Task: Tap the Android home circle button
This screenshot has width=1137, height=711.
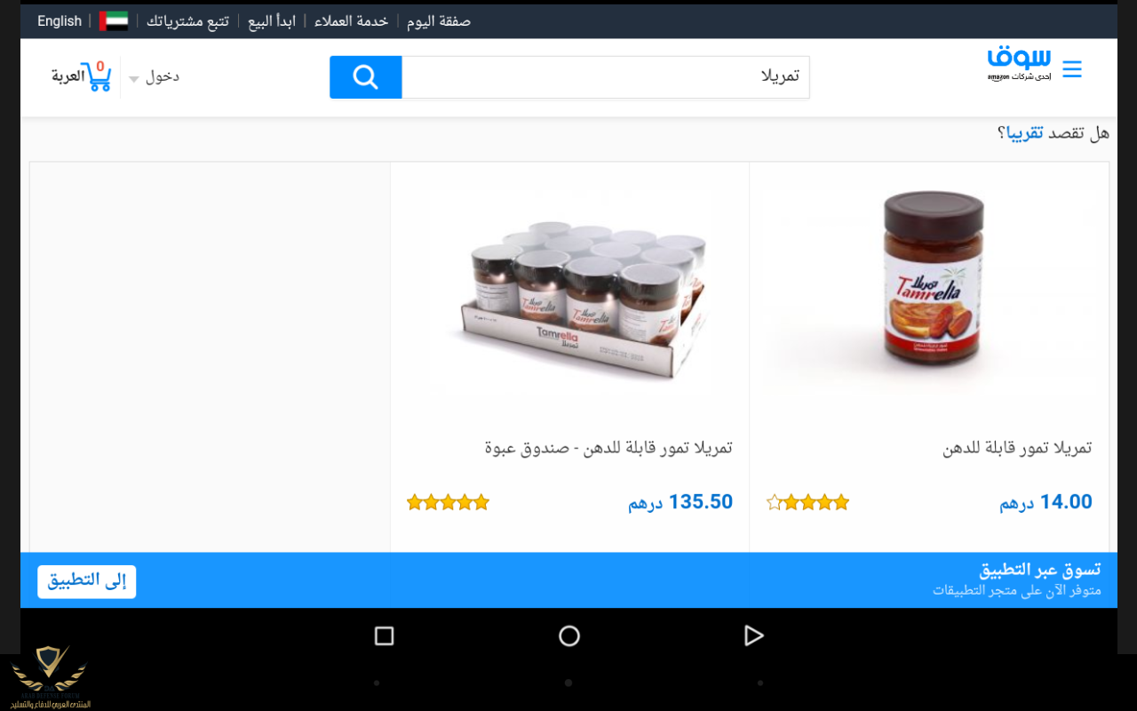Action: click(x=569, y=635)
